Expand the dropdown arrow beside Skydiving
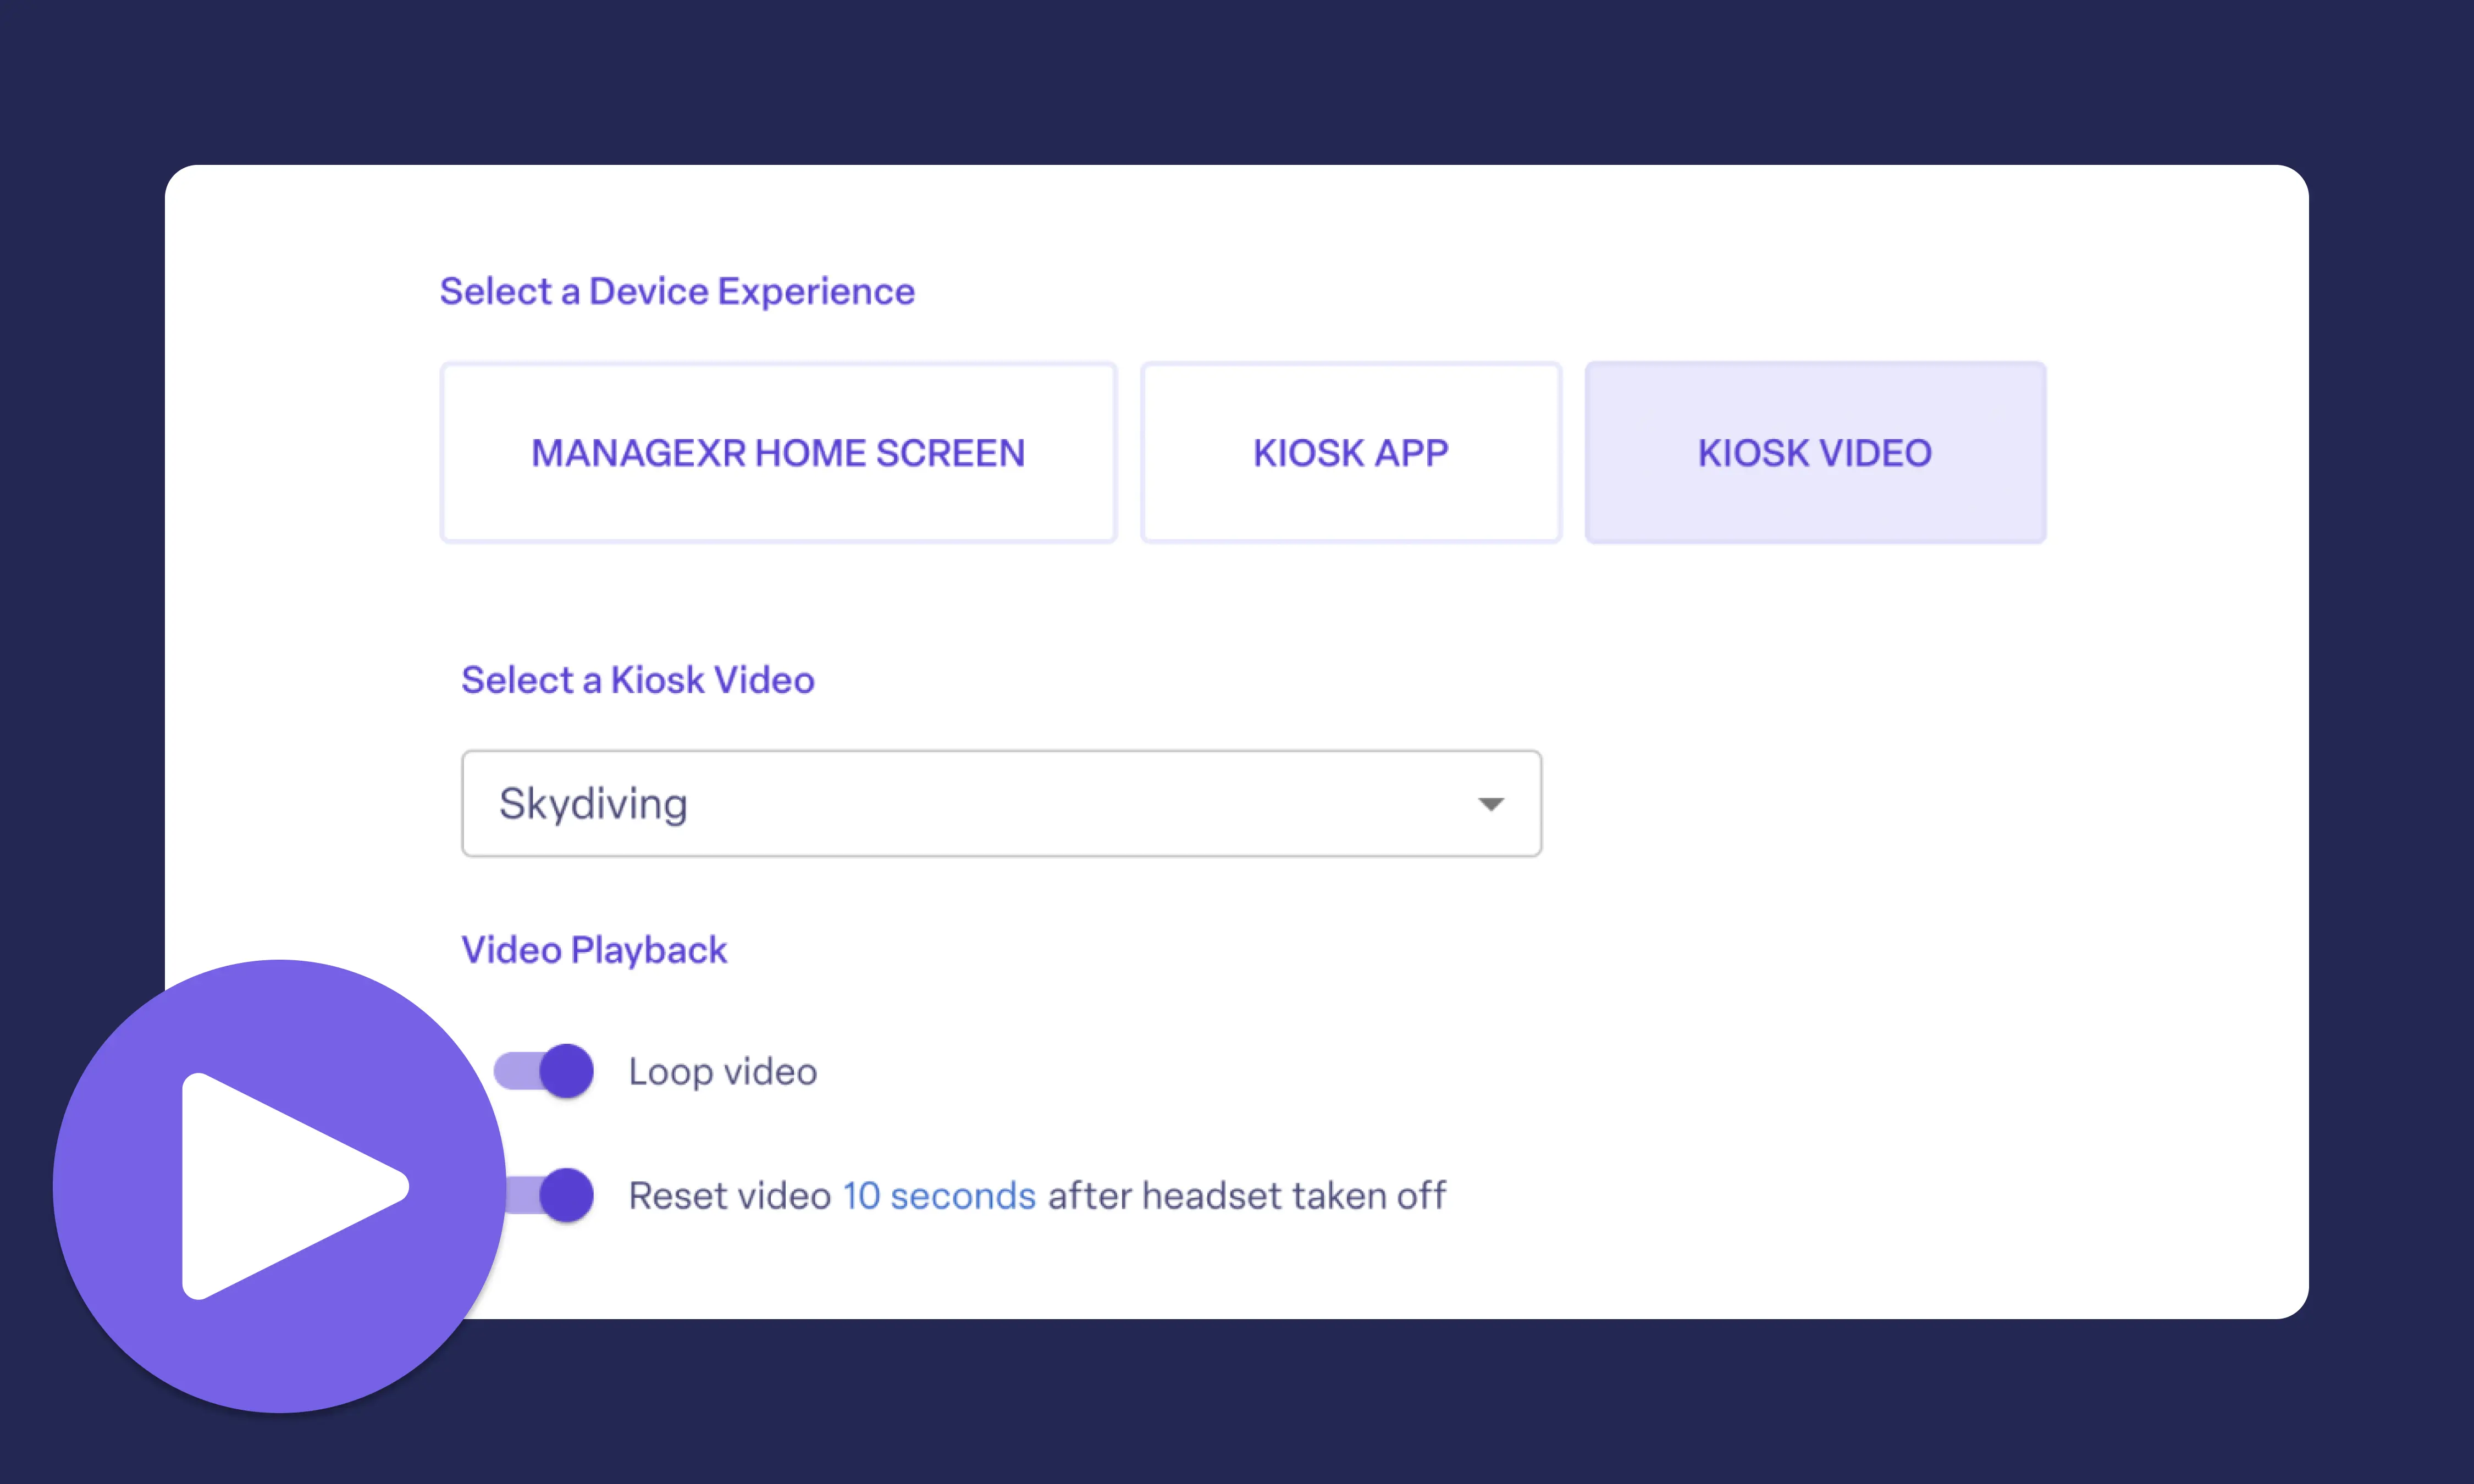Screen dimensions: 2474x1484 (1491, 804)
